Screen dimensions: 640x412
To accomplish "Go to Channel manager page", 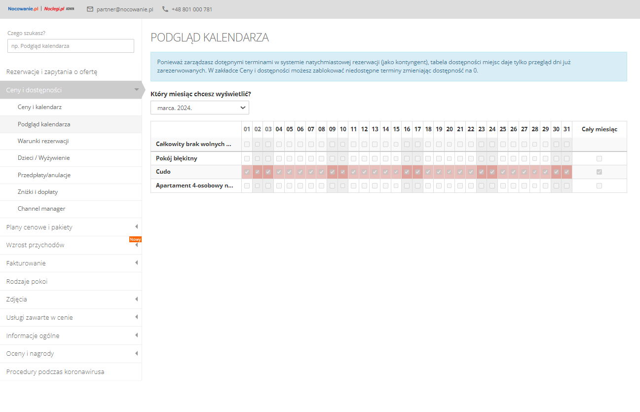I will (x=41, y=209).
